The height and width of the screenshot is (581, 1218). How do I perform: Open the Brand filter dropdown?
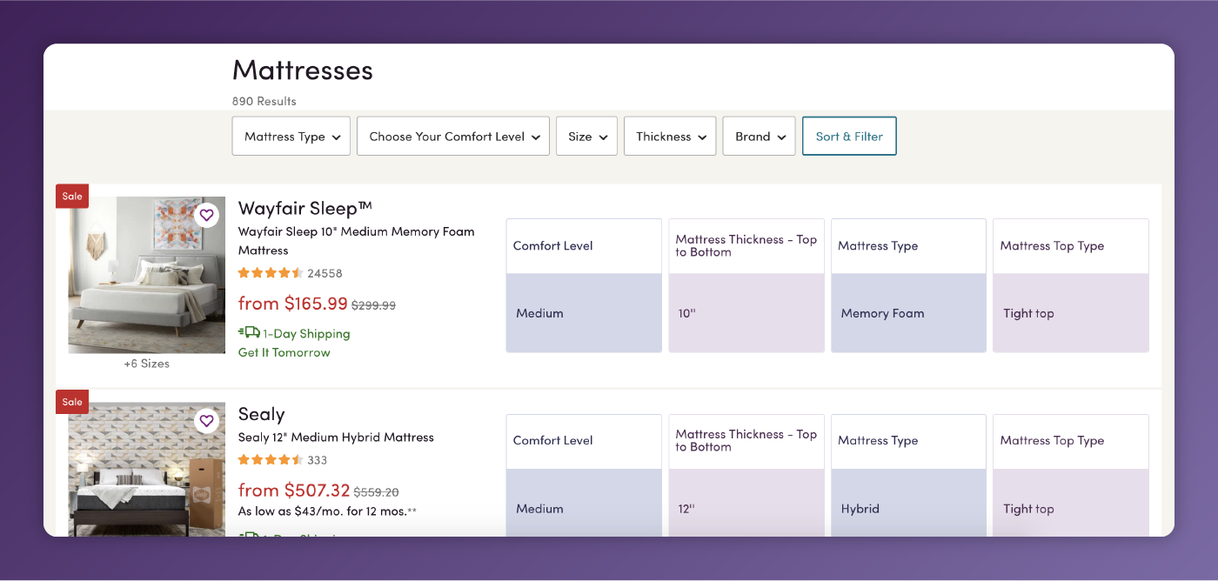tap(760, 137)
